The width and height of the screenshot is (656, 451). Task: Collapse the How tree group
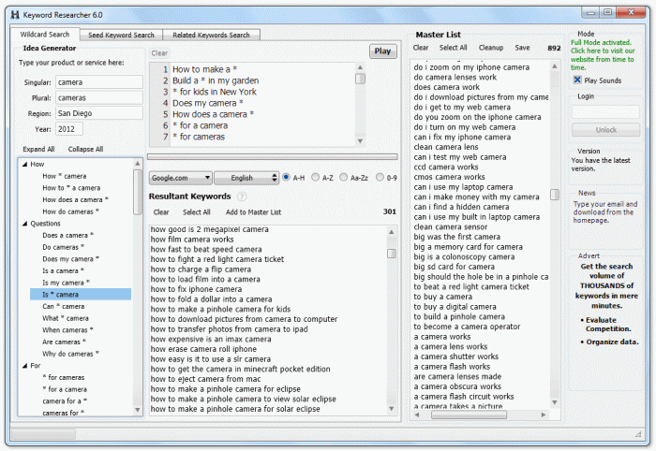24,165
